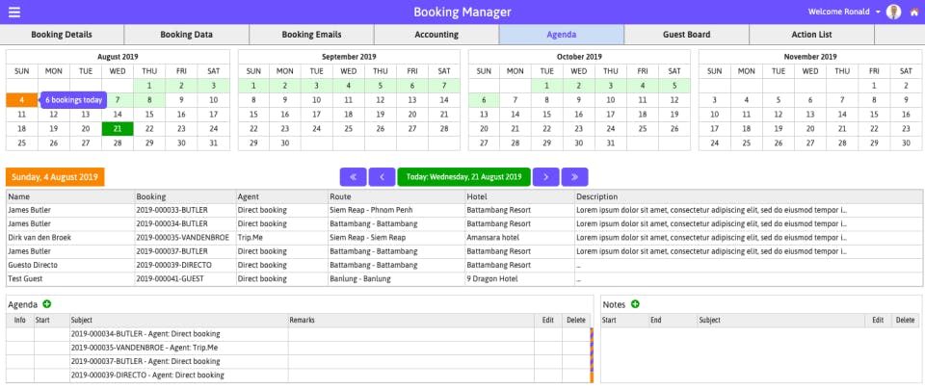Select November 13 in the calendar
925x389 pixels.
pos(810,115)
